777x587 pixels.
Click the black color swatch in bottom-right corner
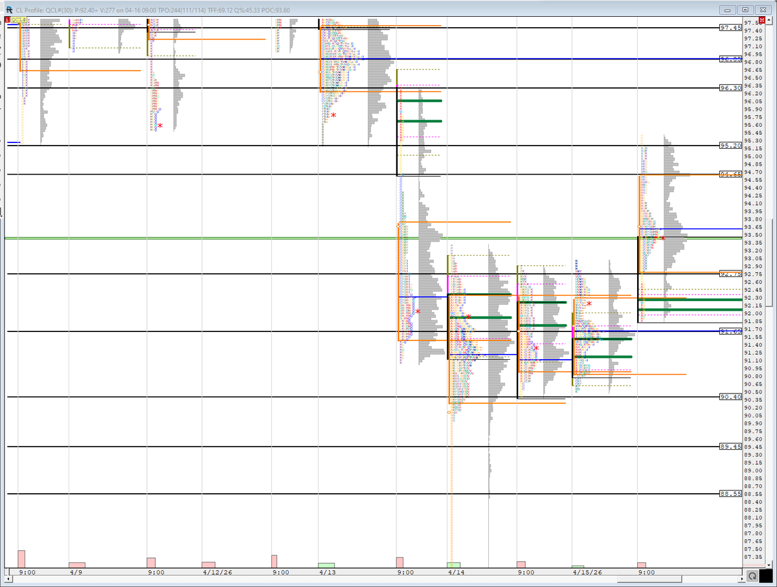click(766, 575)
